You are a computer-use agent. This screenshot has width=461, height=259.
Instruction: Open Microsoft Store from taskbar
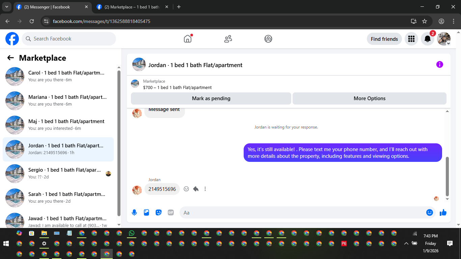pos(31,233)
